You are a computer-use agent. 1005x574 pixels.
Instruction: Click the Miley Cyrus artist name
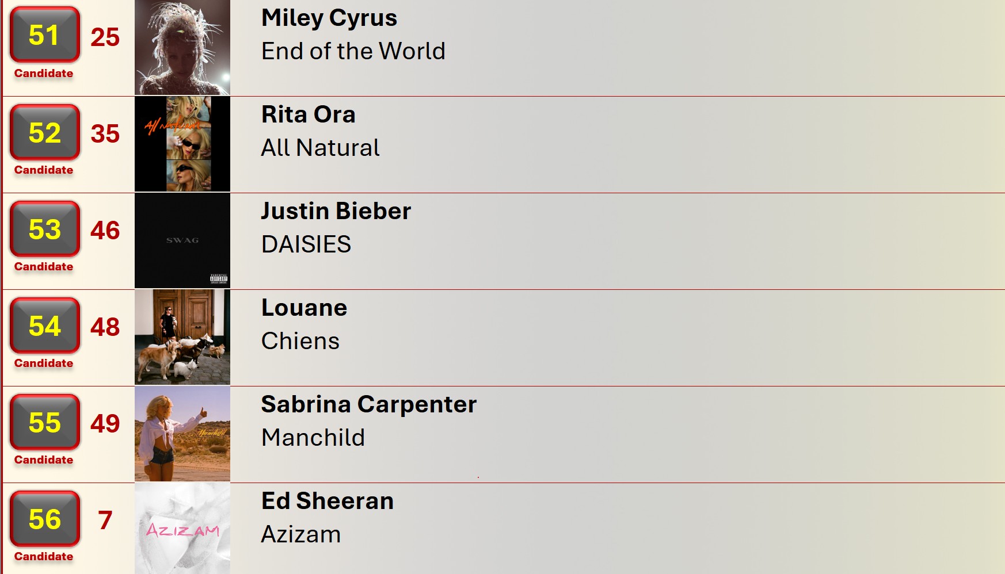click(329, 18)
